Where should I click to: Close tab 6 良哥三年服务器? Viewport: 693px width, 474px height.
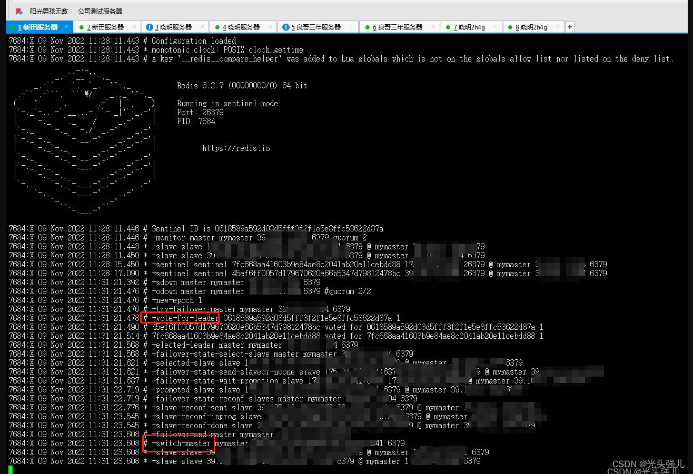(x=434, y=26)
